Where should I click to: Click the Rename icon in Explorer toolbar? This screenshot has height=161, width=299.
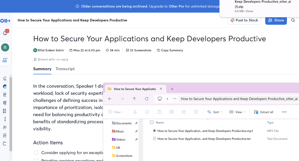[x=172, y=112]
